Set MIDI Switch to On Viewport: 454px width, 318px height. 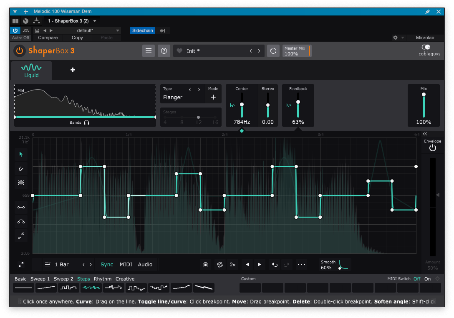click(x=428, y=279)
